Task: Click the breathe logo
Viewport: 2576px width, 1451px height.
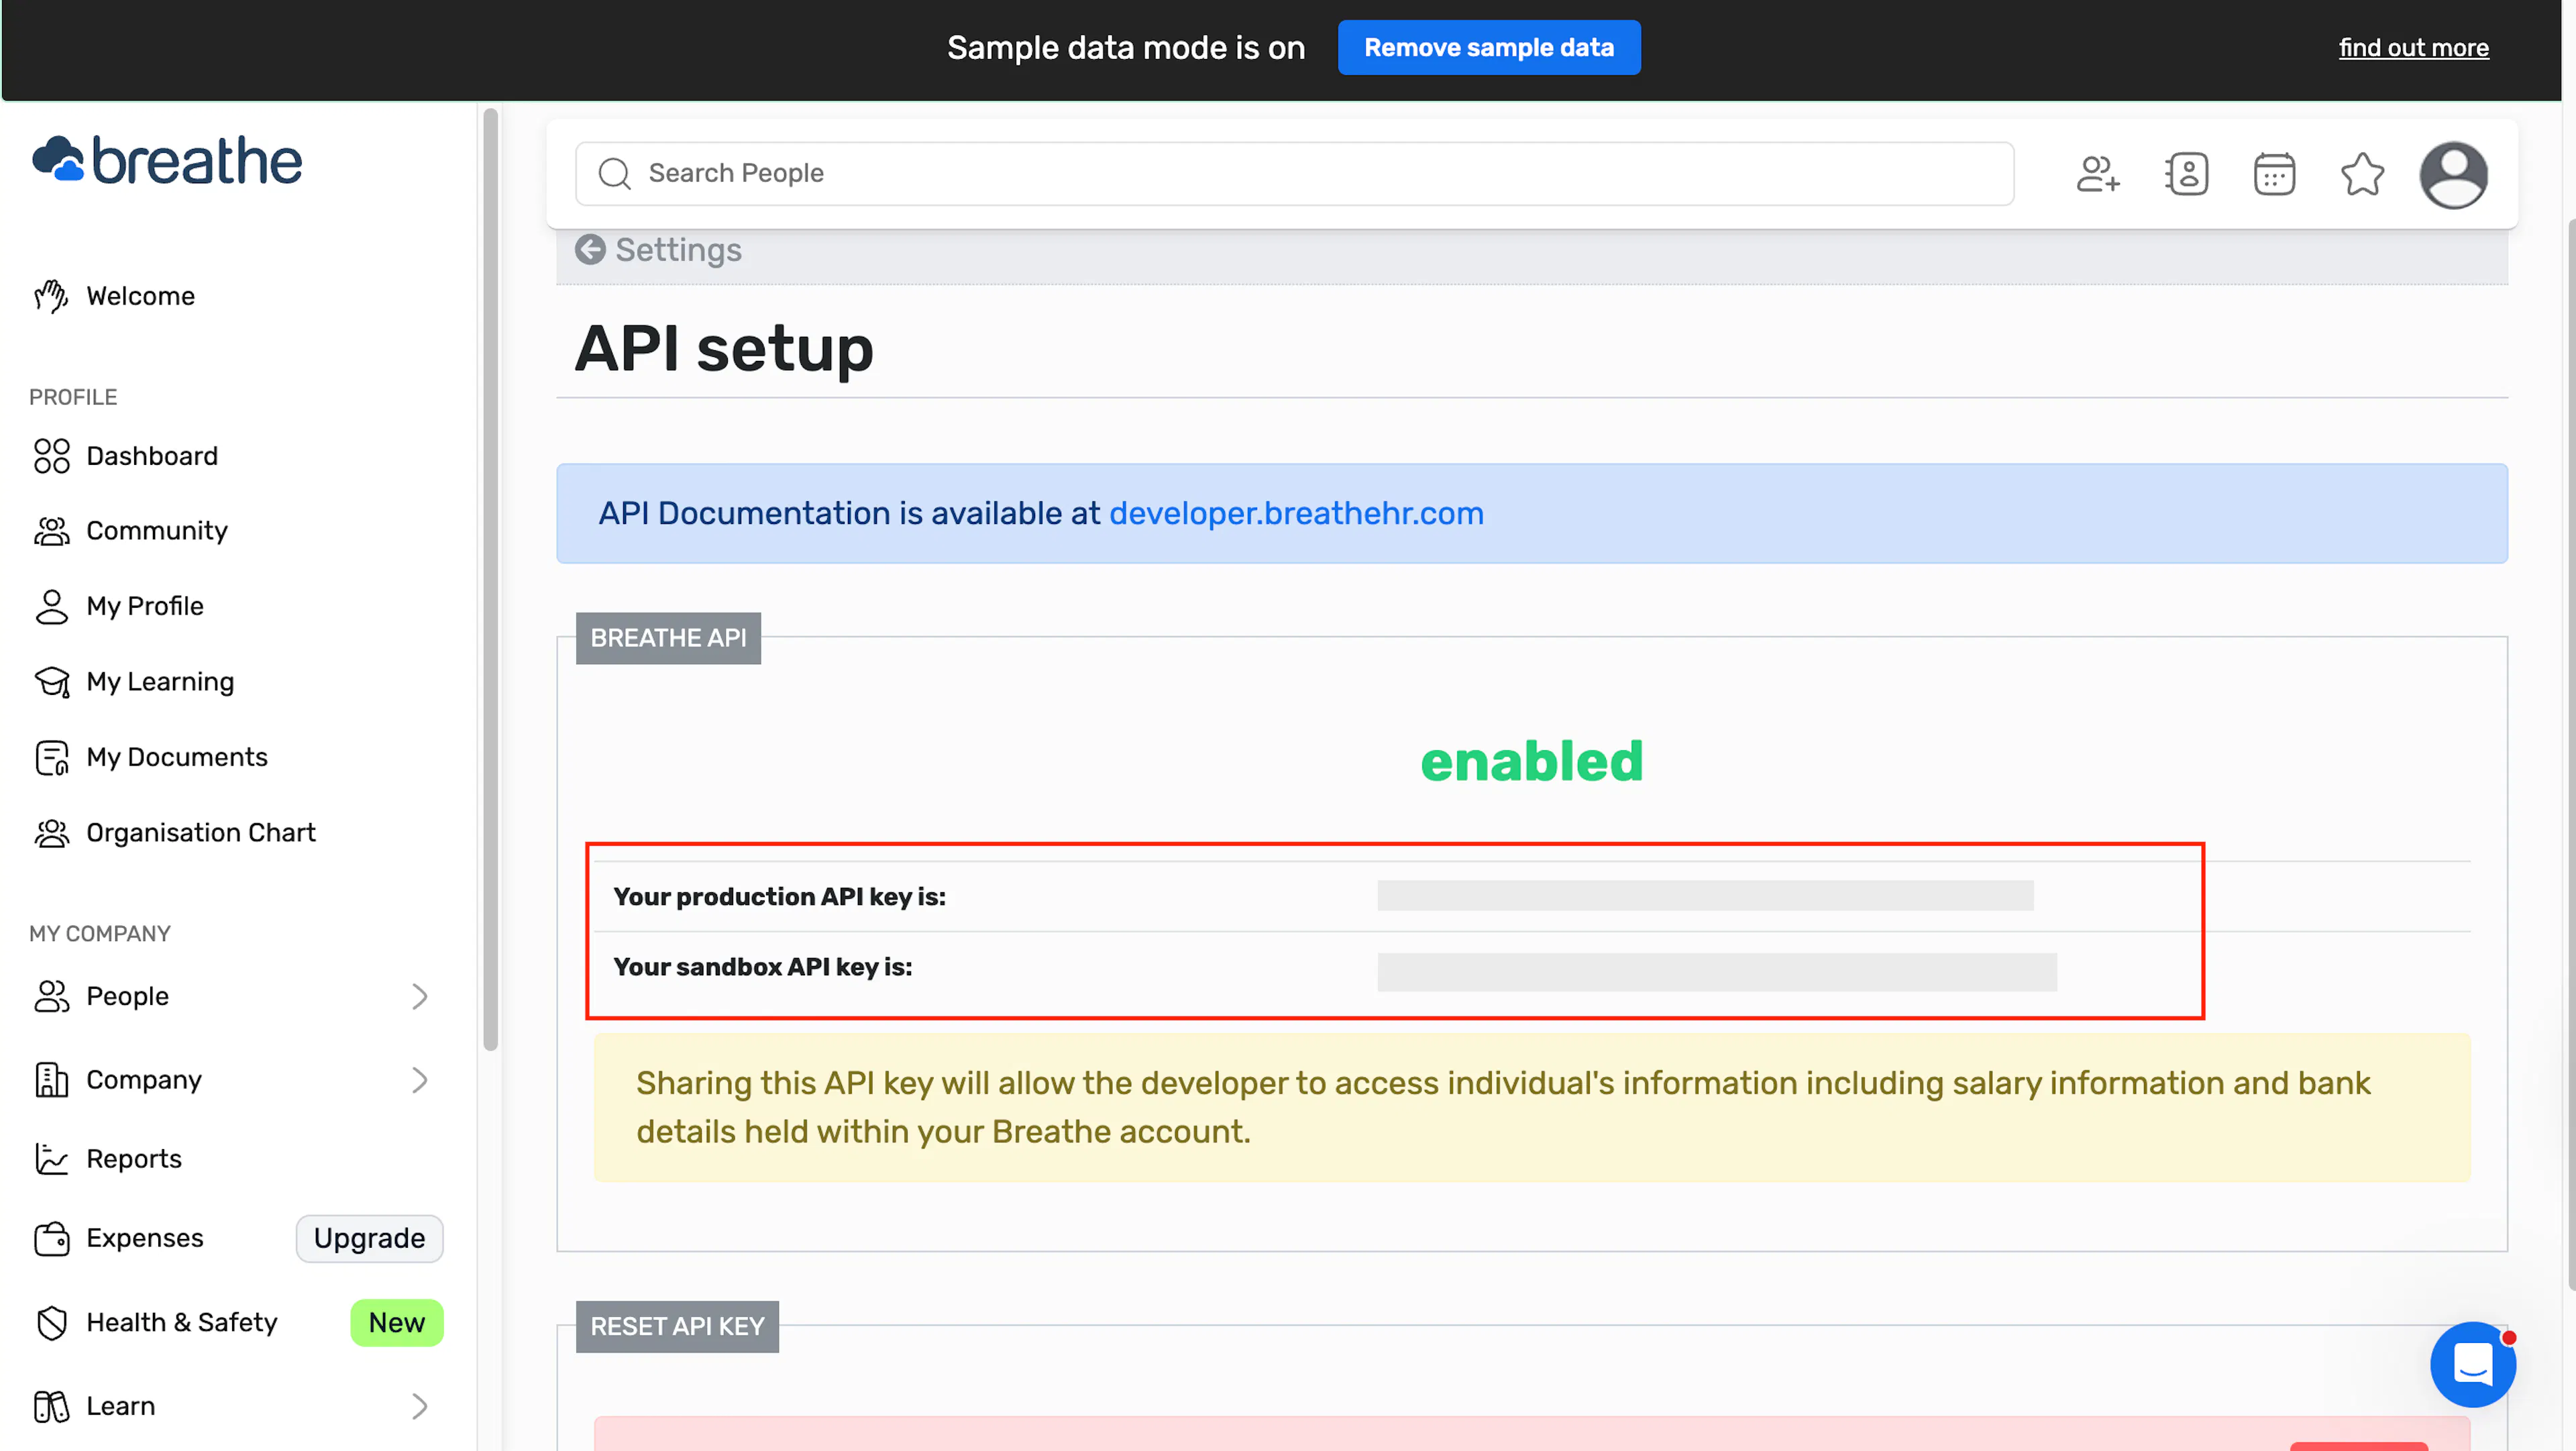Action: pos(167,160)
